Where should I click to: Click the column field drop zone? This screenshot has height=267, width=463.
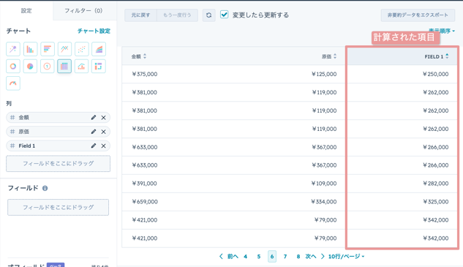[x=59, y=163]
